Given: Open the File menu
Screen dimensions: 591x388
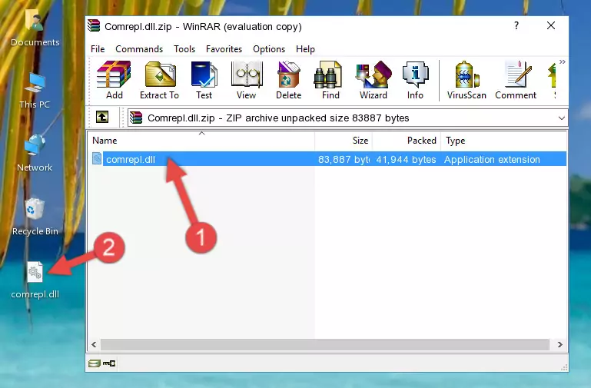Looking at the screenshot, I should point(98,49).
